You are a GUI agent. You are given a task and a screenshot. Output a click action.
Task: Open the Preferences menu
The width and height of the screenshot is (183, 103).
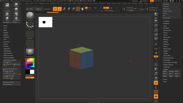point(102,3)
